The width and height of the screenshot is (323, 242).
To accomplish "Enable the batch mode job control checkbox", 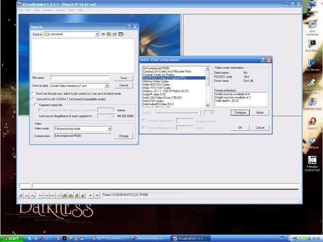I will click(x=34, y=93).
